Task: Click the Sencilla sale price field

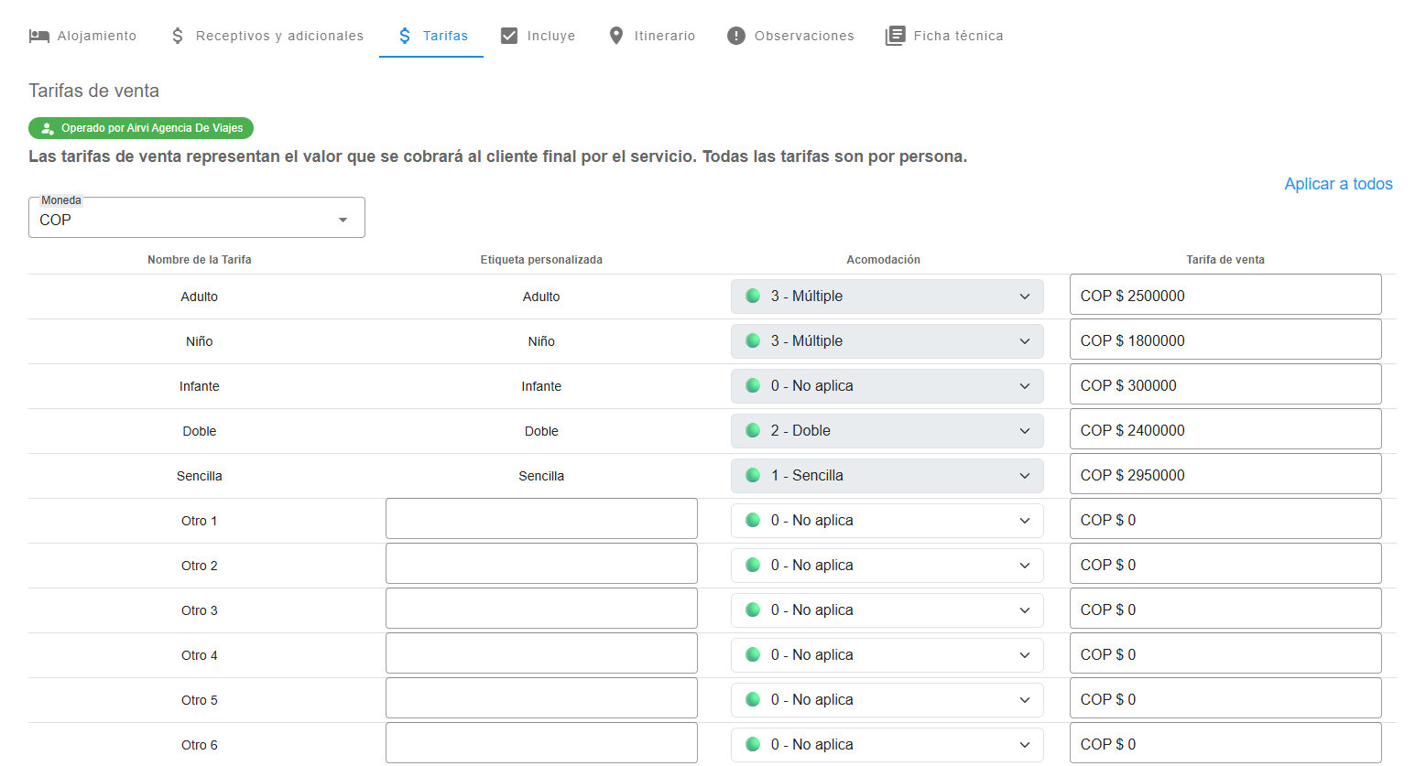Action: (x=1225, y=475)
